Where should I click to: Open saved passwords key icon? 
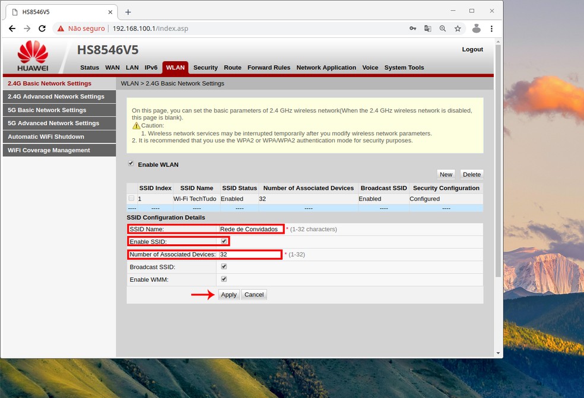pos(412,28)
